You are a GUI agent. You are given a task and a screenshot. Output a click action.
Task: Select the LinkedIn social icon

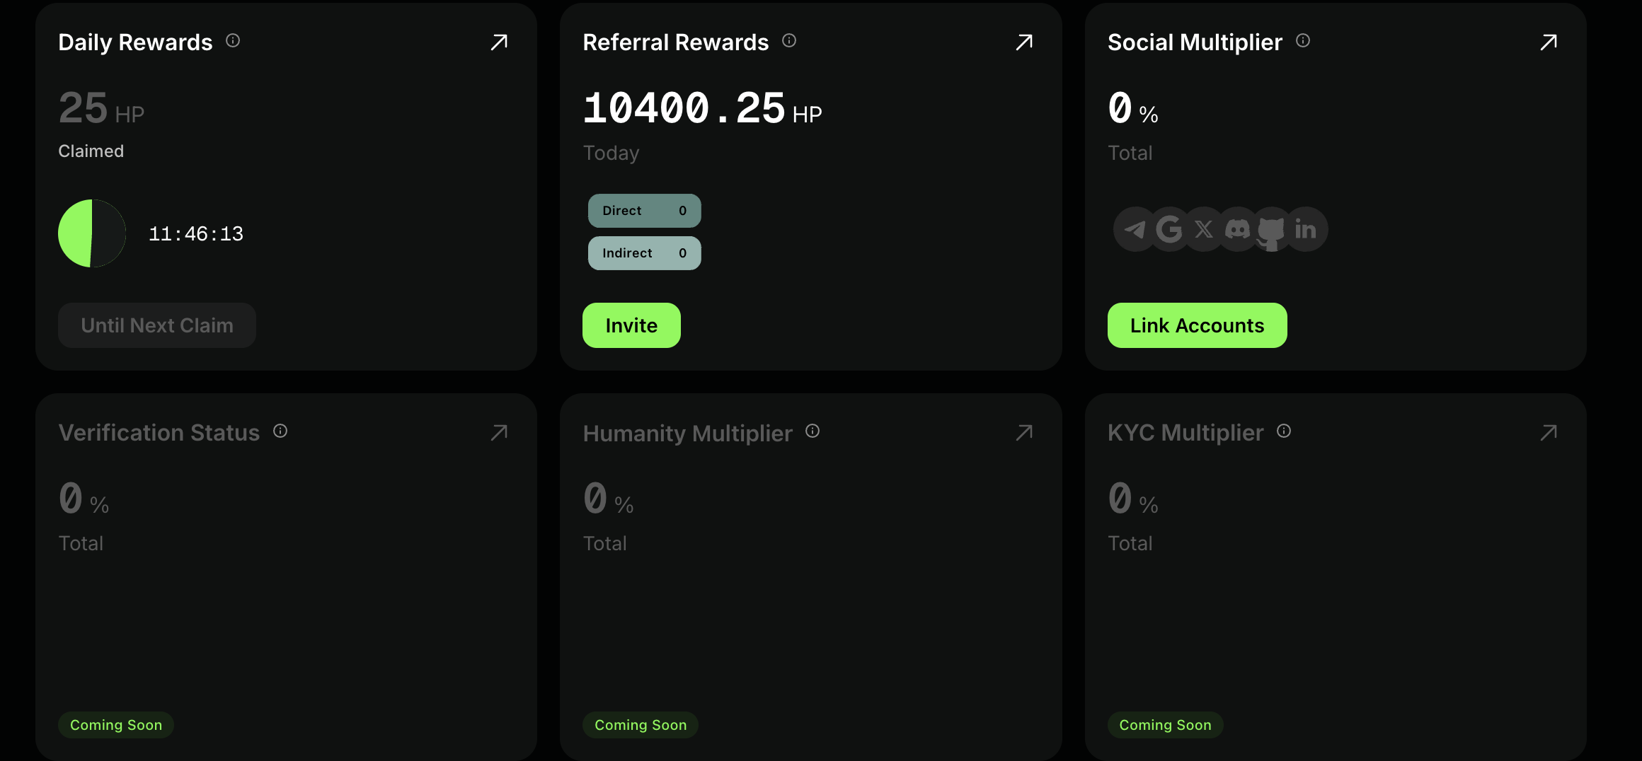1306,229
